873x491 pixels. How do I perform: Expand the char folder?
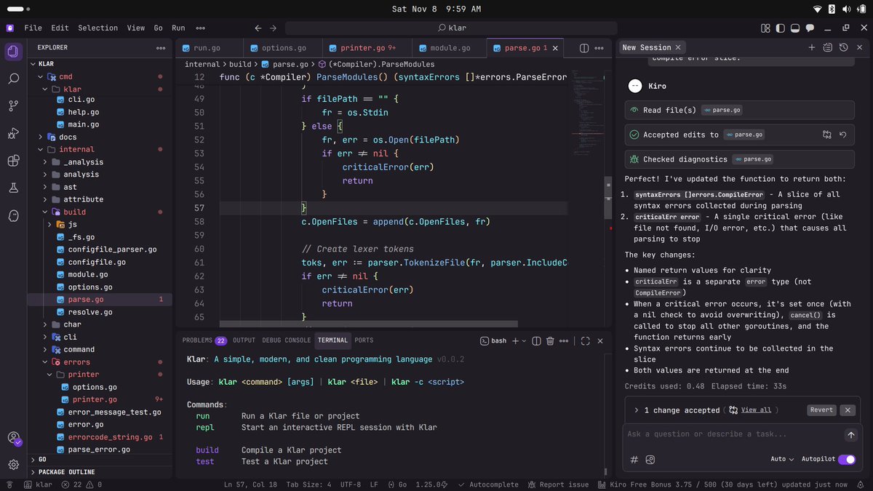click(x=100, y=324)
